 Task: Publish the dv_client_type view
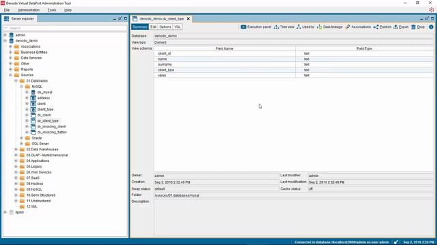[382, 27]
